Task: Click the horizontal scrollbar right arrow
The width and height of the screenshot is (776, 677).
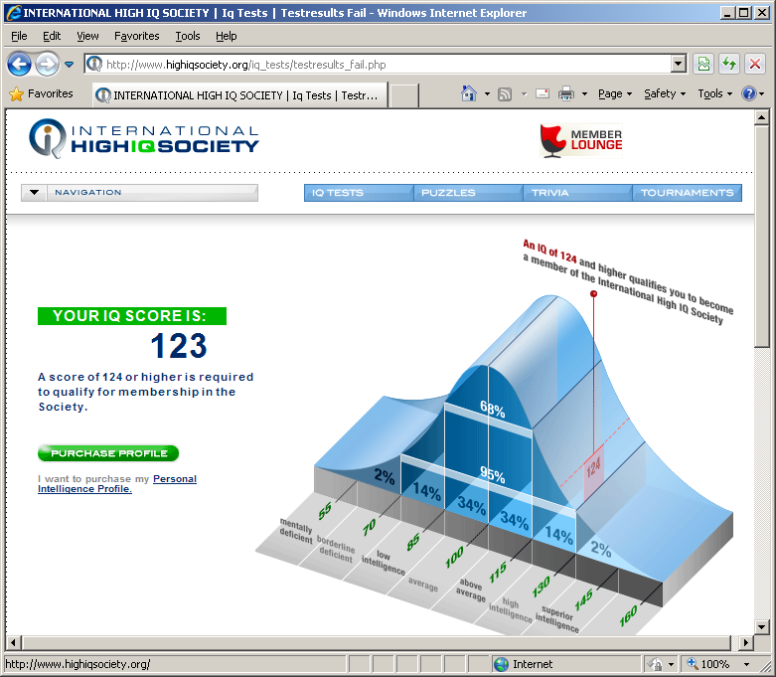Action: click(746, 643)
